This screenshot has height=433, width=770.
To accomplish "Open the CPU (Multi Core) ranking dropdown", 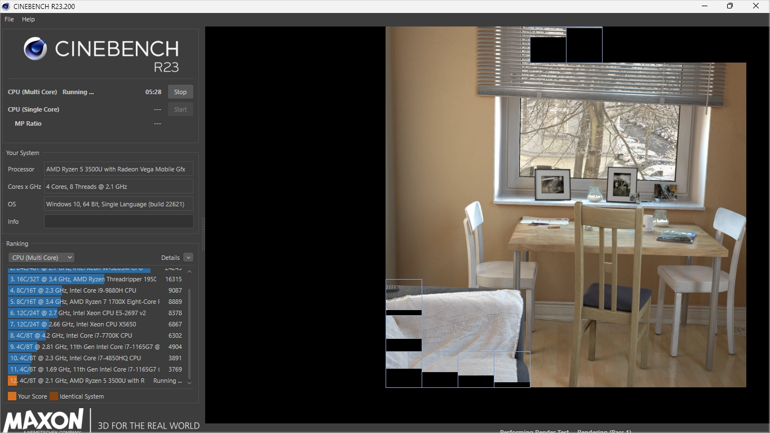I will 41,258.
